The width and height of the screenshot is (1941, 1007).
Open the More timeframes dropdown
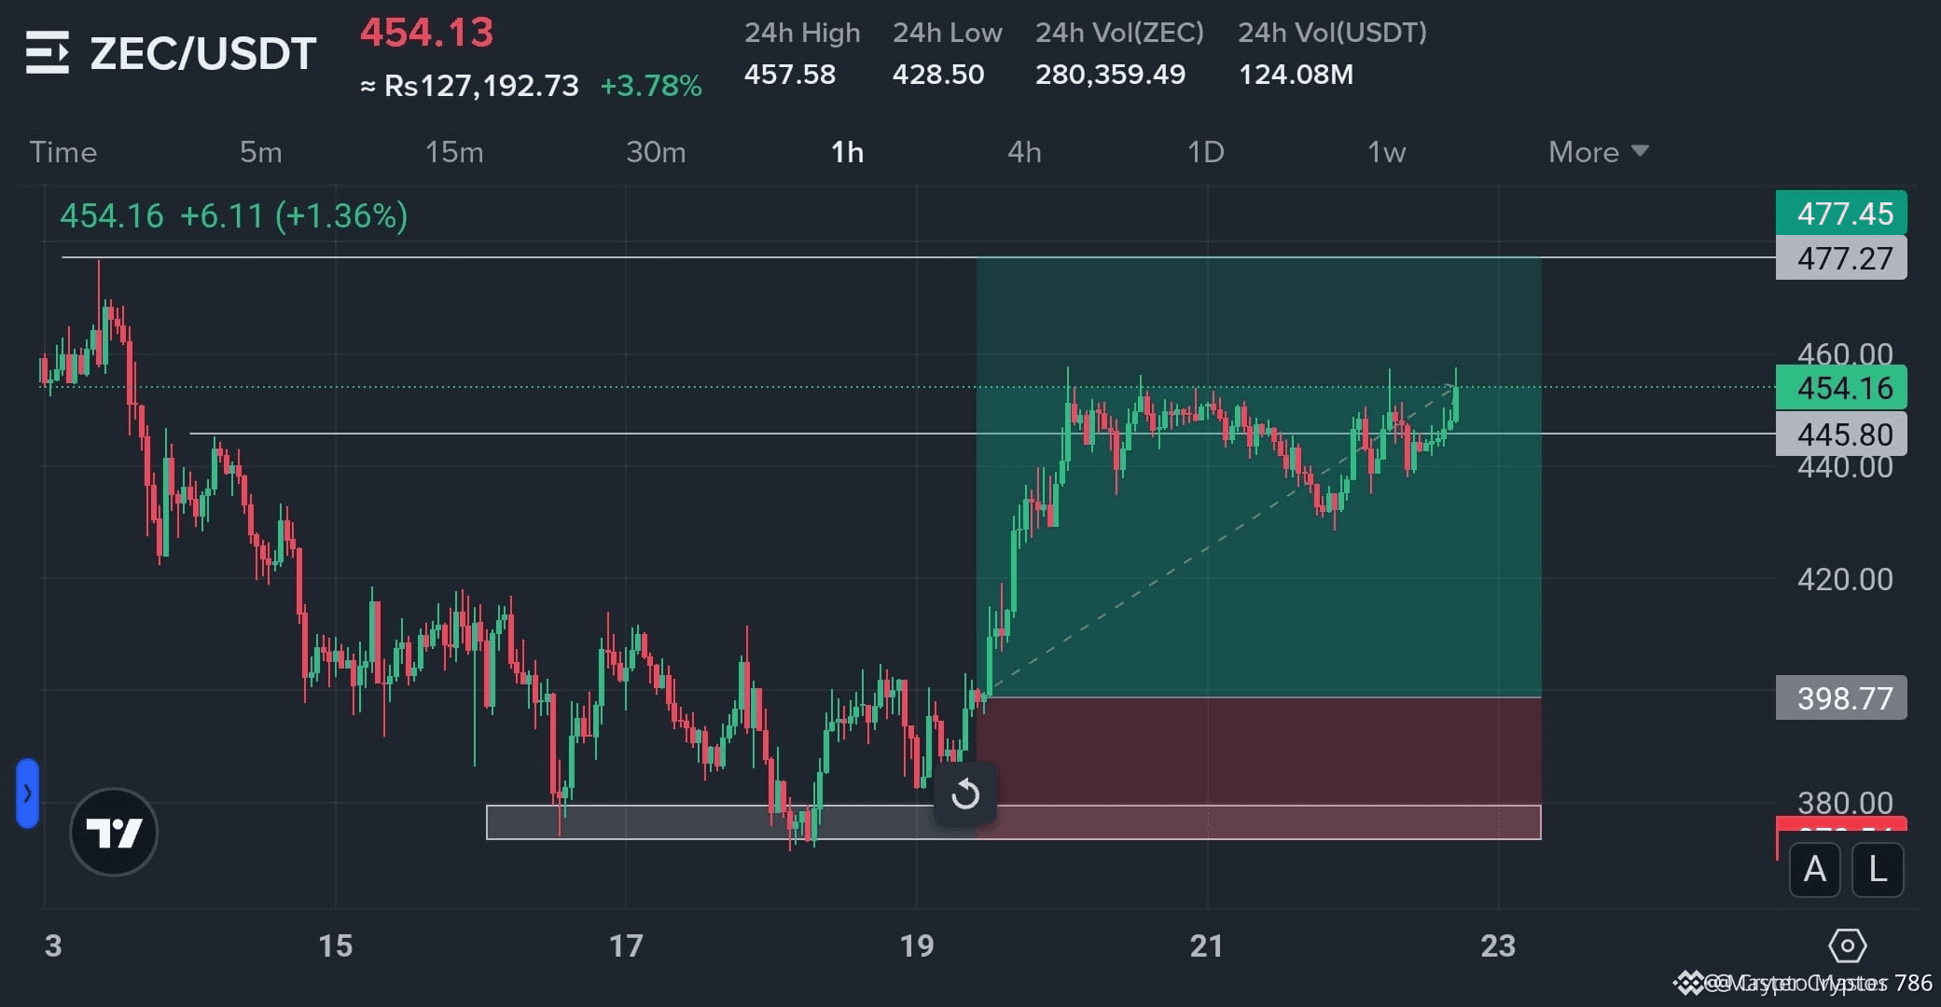pyautogui.click(x=1598, y=152)
